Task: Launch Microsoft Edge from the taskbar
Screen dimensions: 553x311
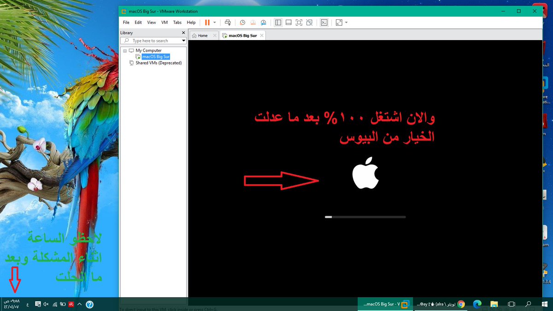Action: coord(477,304)
